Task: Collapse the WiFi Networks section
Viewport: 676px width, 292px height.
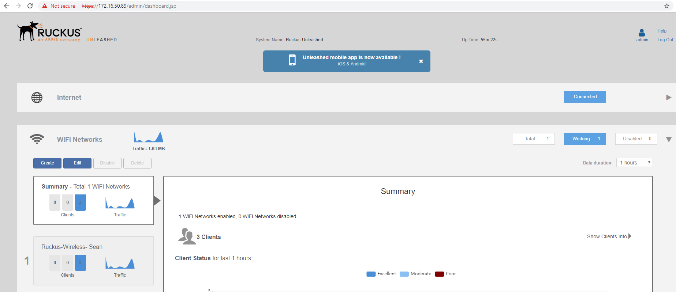Action: 668,139
